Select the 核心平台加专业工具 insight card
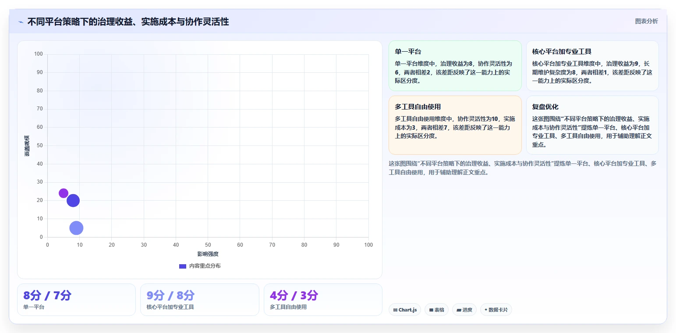676x333 pixels. pyautogui.click(x=592, y=66)
